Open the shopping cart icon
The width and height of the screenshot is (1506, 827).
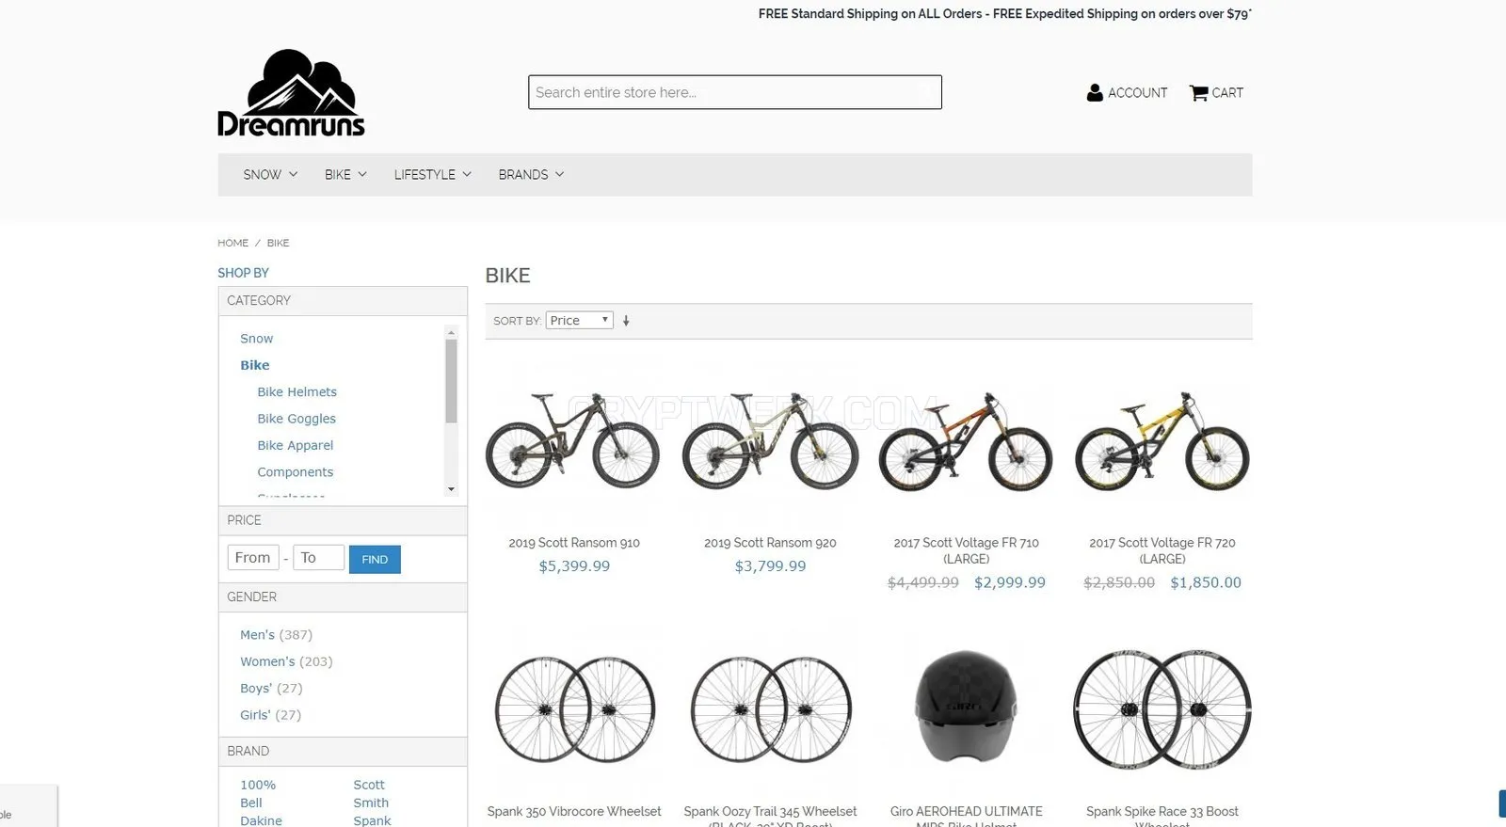[x=1198, y=92]
